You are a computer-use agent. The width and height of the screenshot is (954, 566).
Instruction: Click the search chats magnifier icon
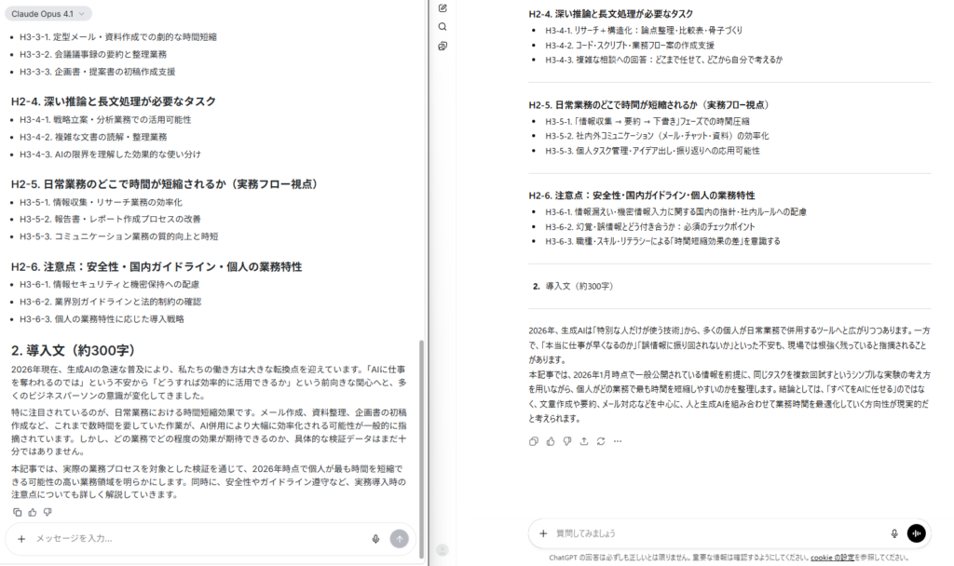pos(443,27)
